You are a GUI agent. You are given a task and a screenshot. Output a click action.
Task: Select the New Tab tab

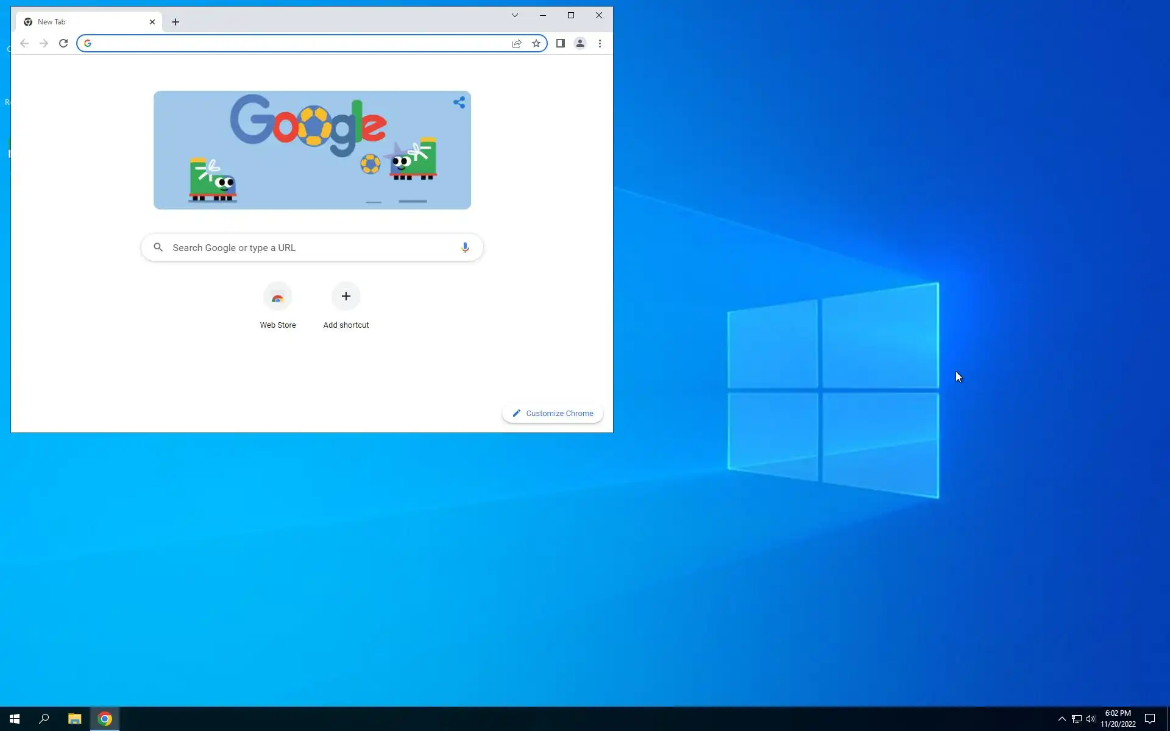79,22
